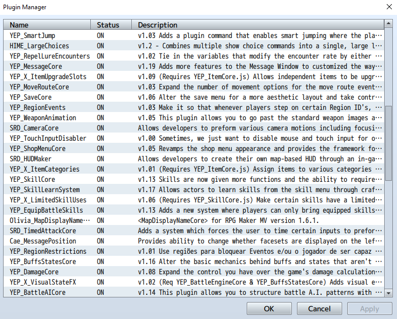Click ON status of SRD_HUDMaker
This screenshot has height=319, width=397.
tap(100, 159)
